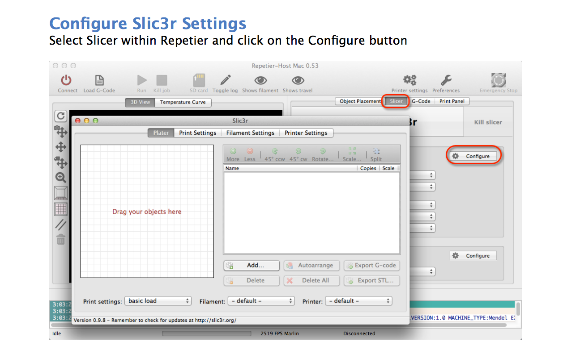Image resolution: width=563 pixels, height=358 pixels.
Task: Click the Run play icon
Action: pos(142,80)
